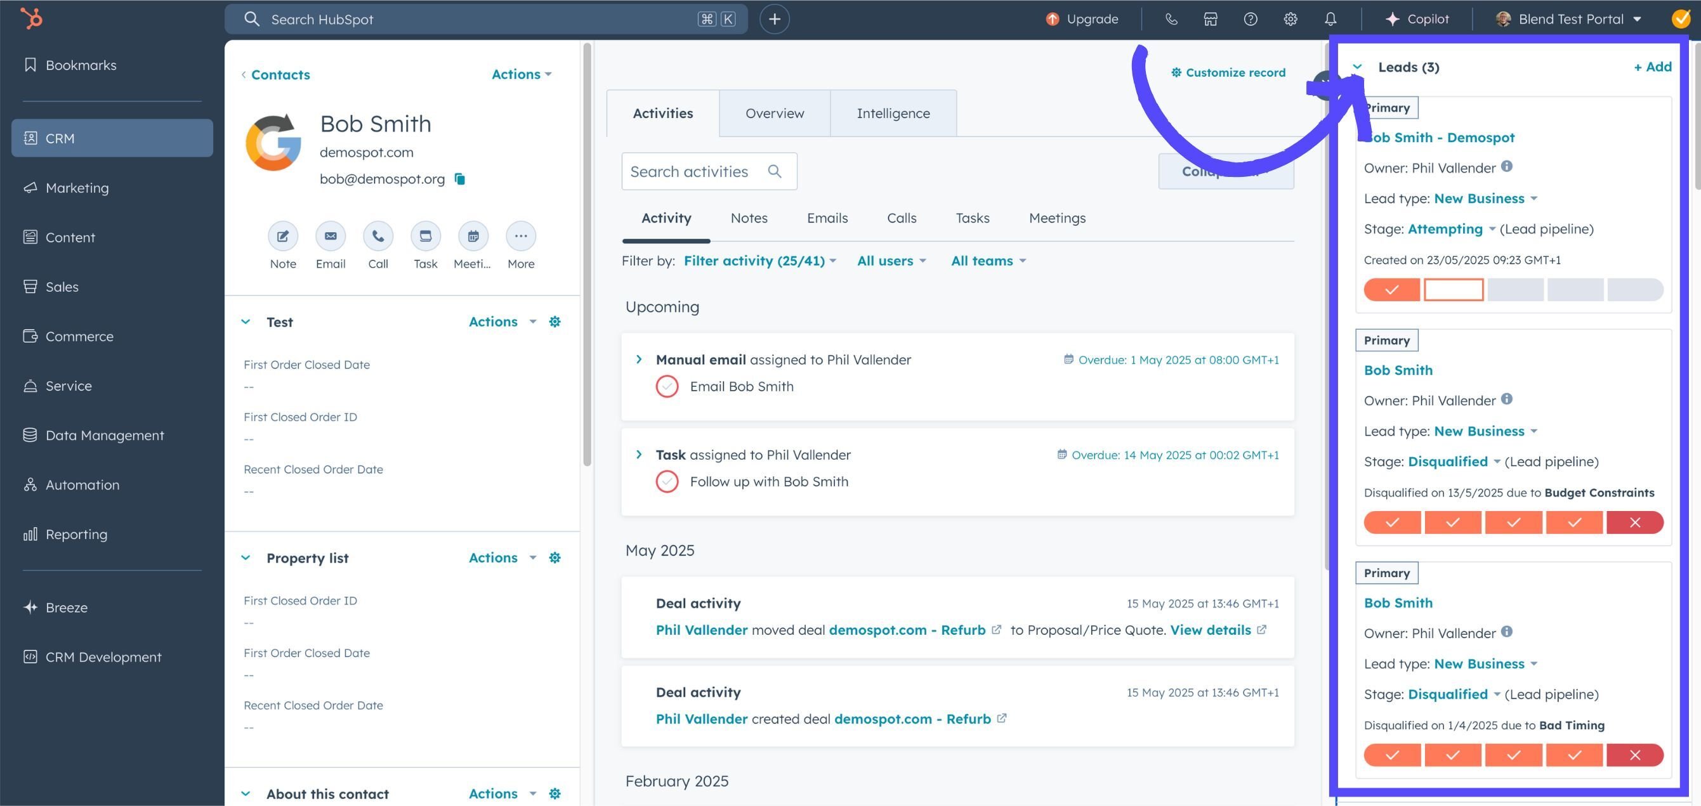The height and width of the screenshot is (806, 1701).
Task: Click + Add to create a new lead
Action: tap(1652, 67)
